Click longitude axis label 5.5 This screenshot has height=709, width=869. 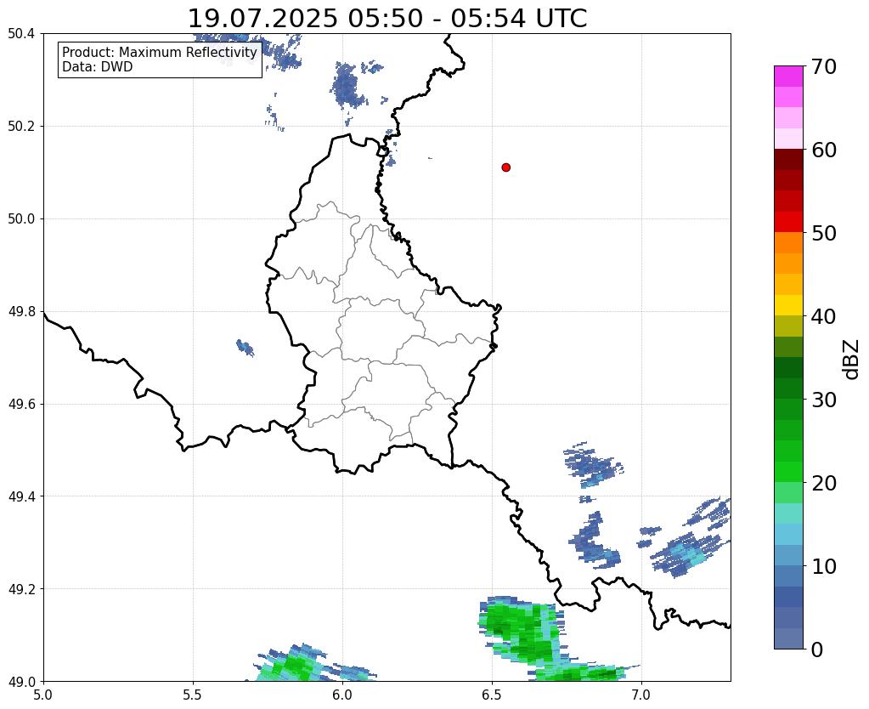[193, 695]
